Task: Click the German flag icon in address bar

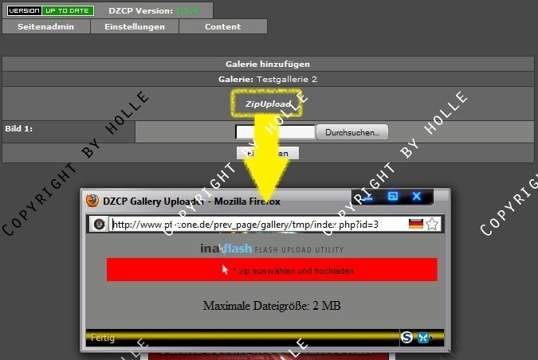Action: [415, 224]
